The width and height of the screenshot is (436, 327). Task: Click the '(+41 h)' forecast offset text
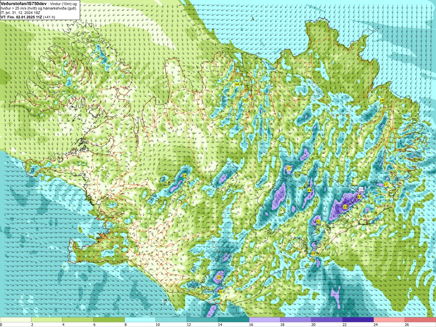point(49,17)
